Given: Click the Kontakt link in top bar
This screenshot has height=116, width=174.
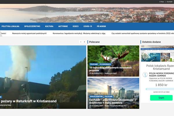Looking at the screenshot, I should tap(170, 2).
